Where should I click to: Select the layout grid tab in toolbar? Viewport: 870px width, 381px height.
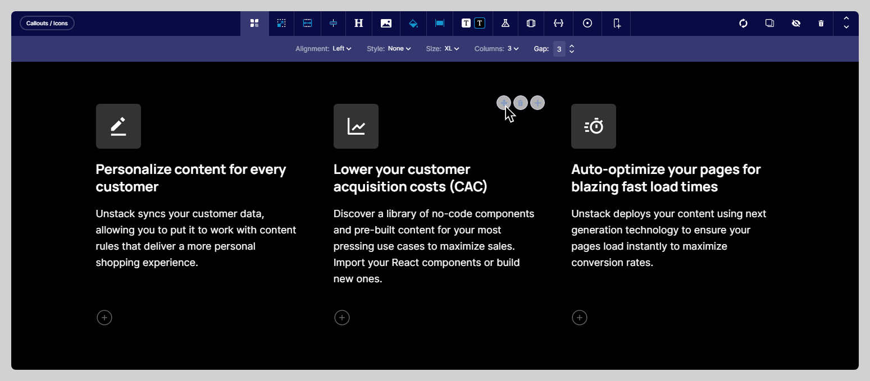pos(254,24)
